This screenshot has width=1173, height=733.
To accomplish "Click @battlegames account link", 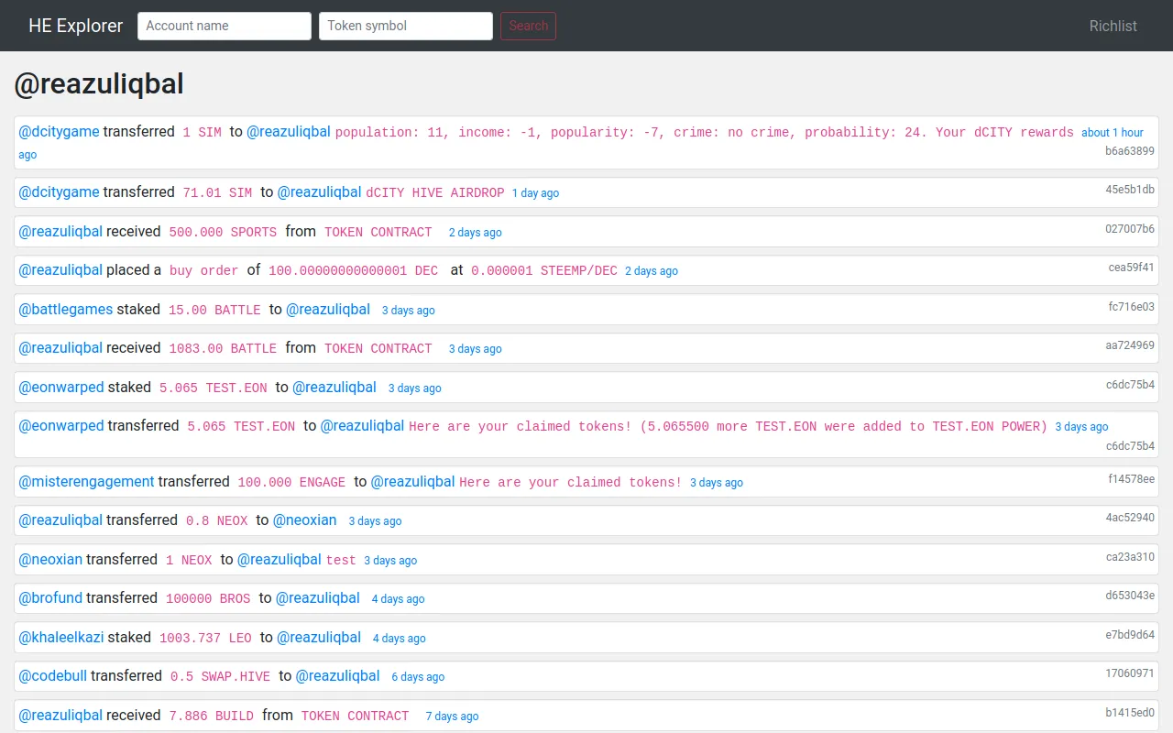I will 66,310.
